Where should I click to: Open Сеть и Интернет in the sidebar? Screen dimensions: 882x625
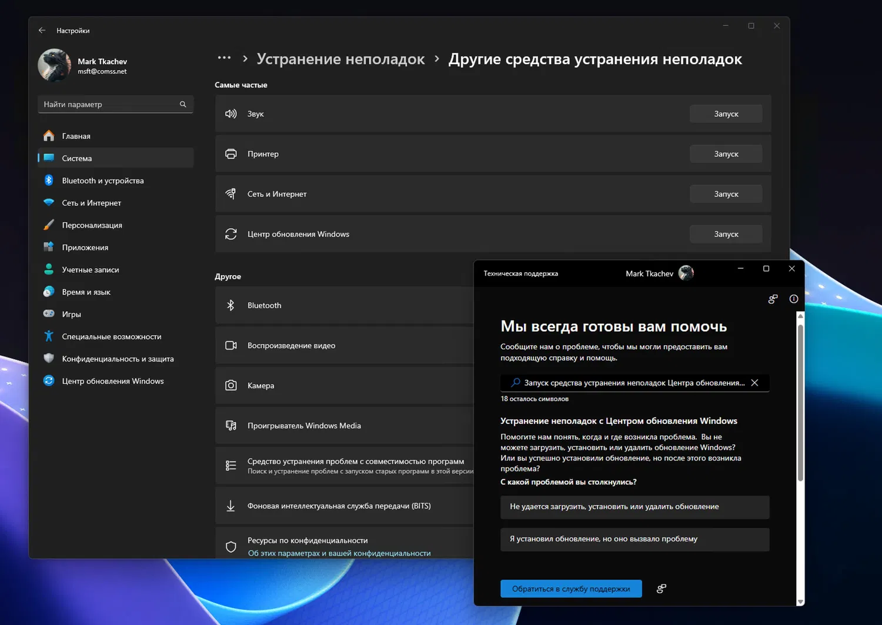pyautogui.click(x=115, y=203)
